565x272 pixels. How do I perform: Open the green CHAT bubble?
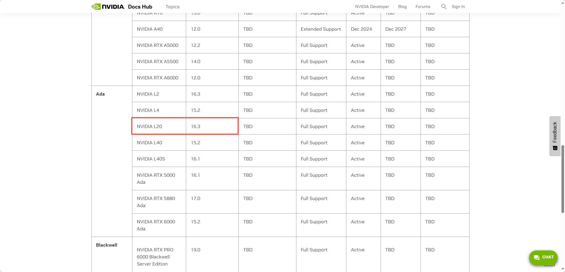pos(543,257)
